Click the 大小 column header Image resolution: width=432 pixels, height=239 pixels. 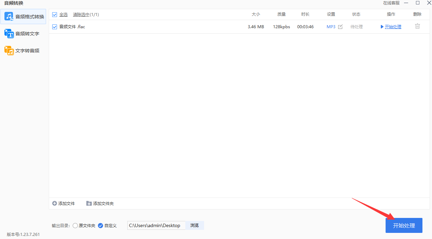[x=256, y=14]
